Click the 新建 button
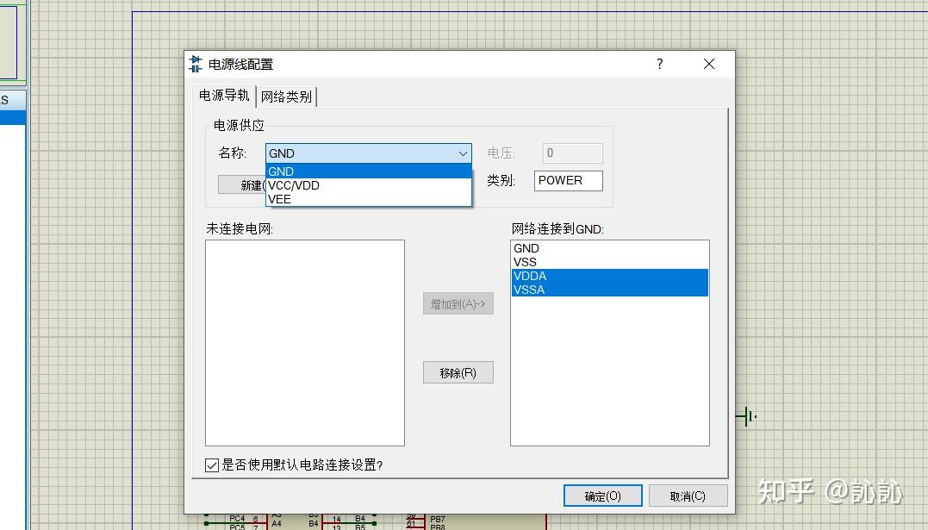This screenshot has width=928, height=530. point(242,184)
